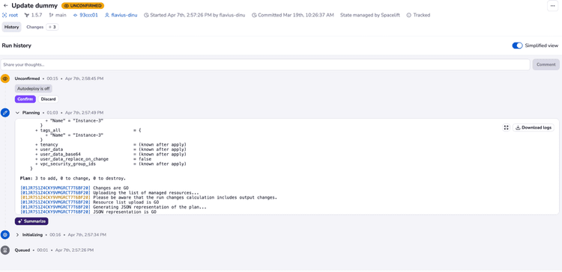Image resolution: width=562 pixels, height=272 pixels.
Task: Click Download logs button
Action: pyautogui.click(x=534, y=128)
